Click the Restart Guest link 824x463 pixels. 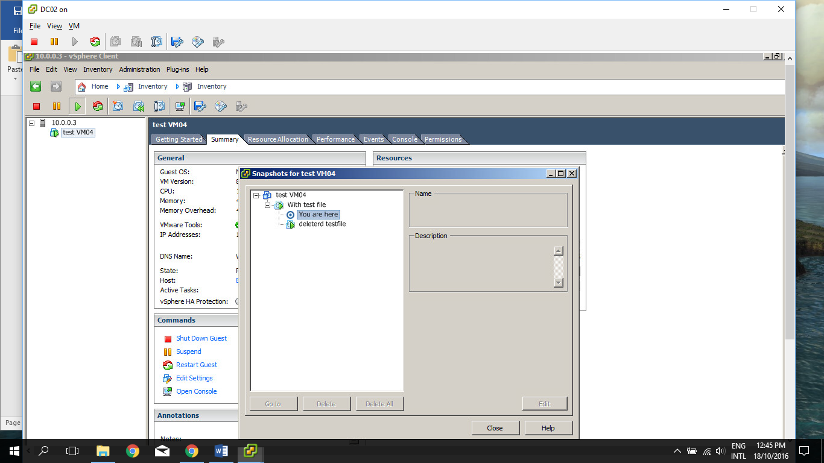[x=197, y=365]
